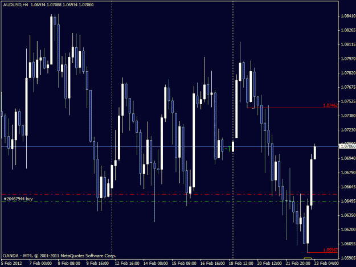Click the '18 Feb 12:00' time label
This screenshot has height=267, width=356.
(241, 263)
